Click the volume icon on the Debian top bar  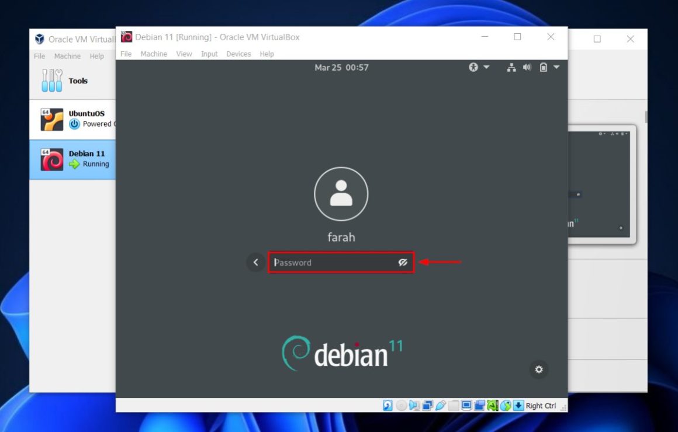point(527,67)
